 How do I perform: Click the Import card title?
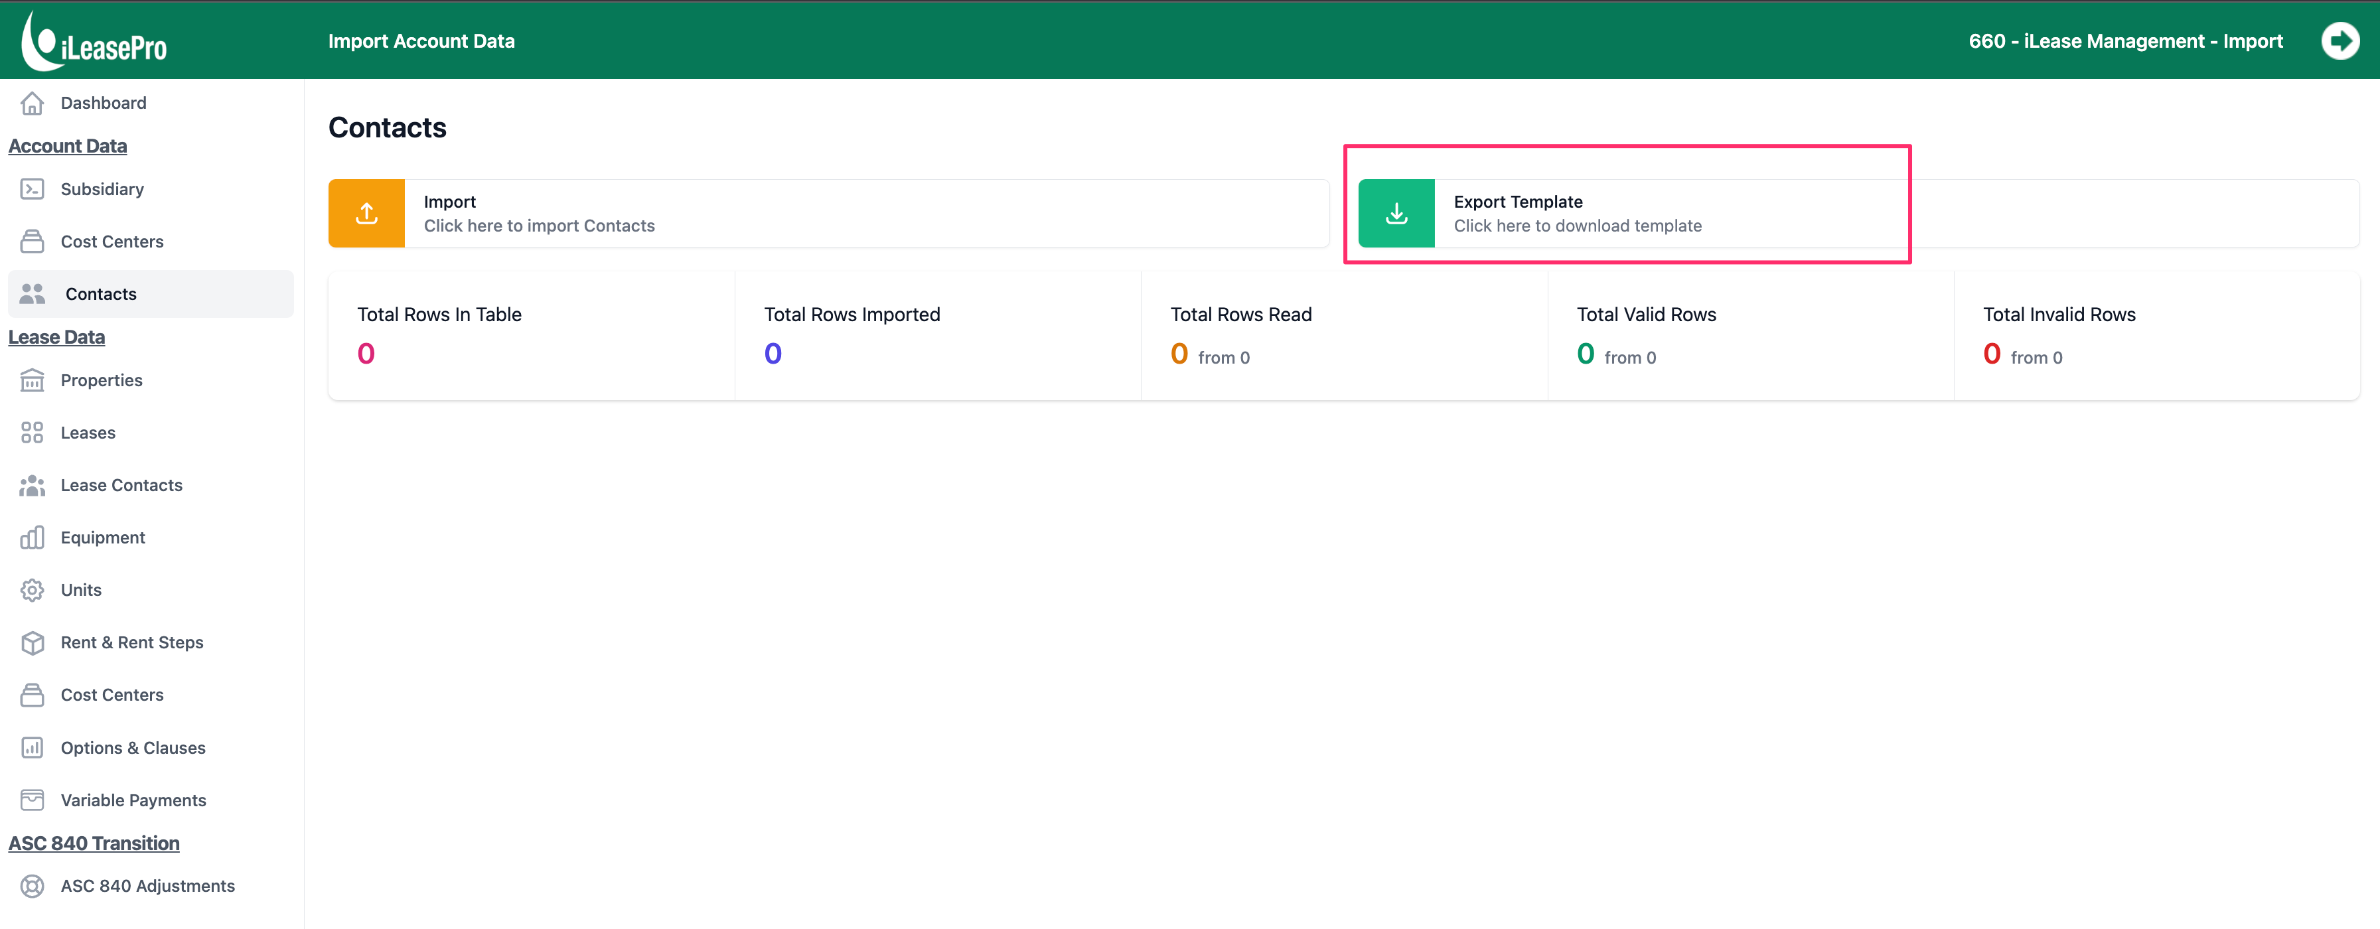click(x=450, y=202)
